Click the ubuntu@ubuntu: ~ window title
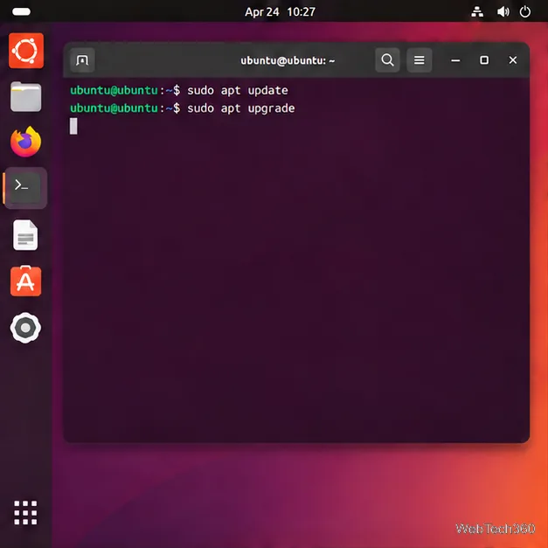548x548 pixels. [x=288, y=60]
